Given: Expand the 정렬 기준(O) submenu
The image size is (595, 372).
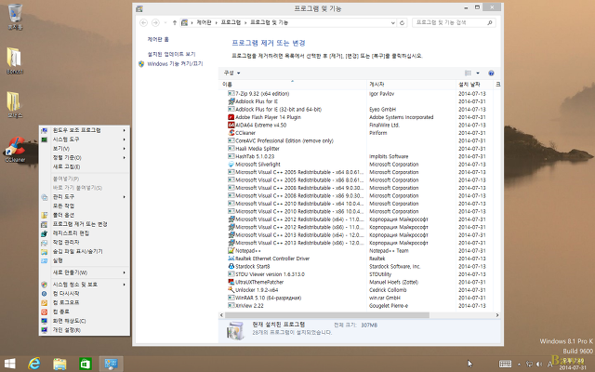Looking at the screenshot, I should coord(85,157).
